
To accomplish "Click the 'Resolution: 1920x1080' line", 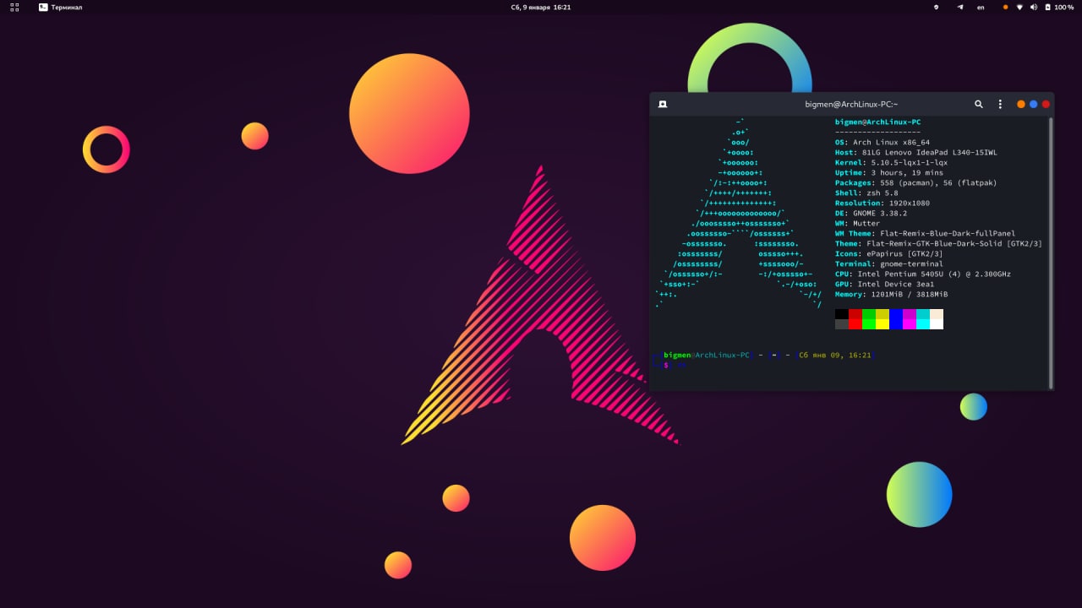I will (883, 204).
